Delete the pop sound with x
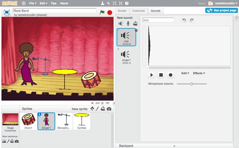Screen dimensions: 239x148 click(x=136, y=31)
